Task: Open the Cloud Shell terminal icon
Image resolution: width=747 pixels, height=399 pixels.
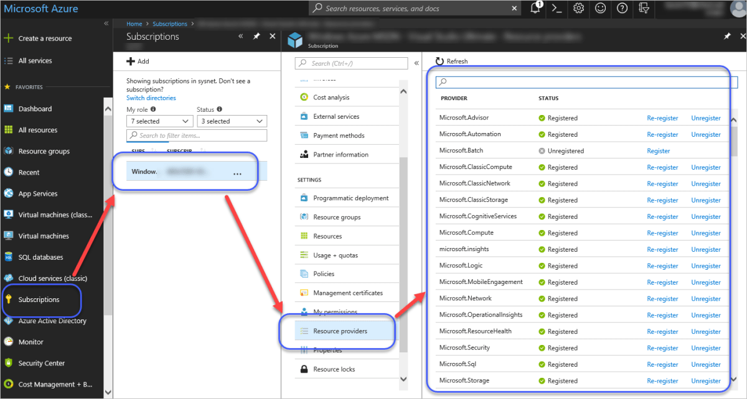Action: (x=557, y=8)
